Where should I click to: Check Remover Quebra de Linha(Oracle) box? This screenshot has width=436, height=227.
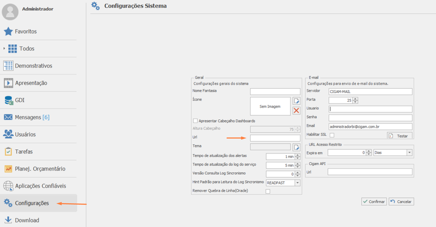[268, 191]
